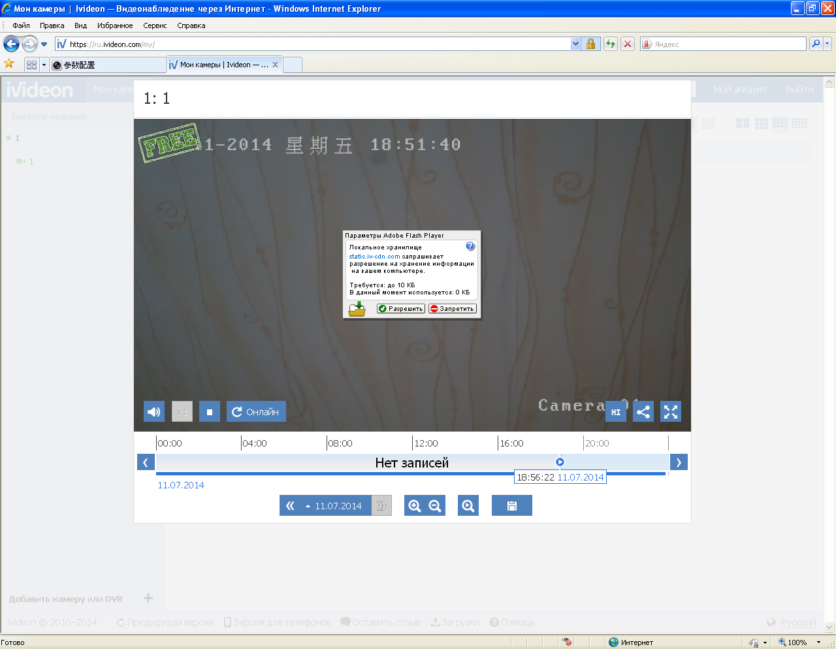Click the security lock icon
The height and width of the screenshot is (649, 836).
pos(590,44)
